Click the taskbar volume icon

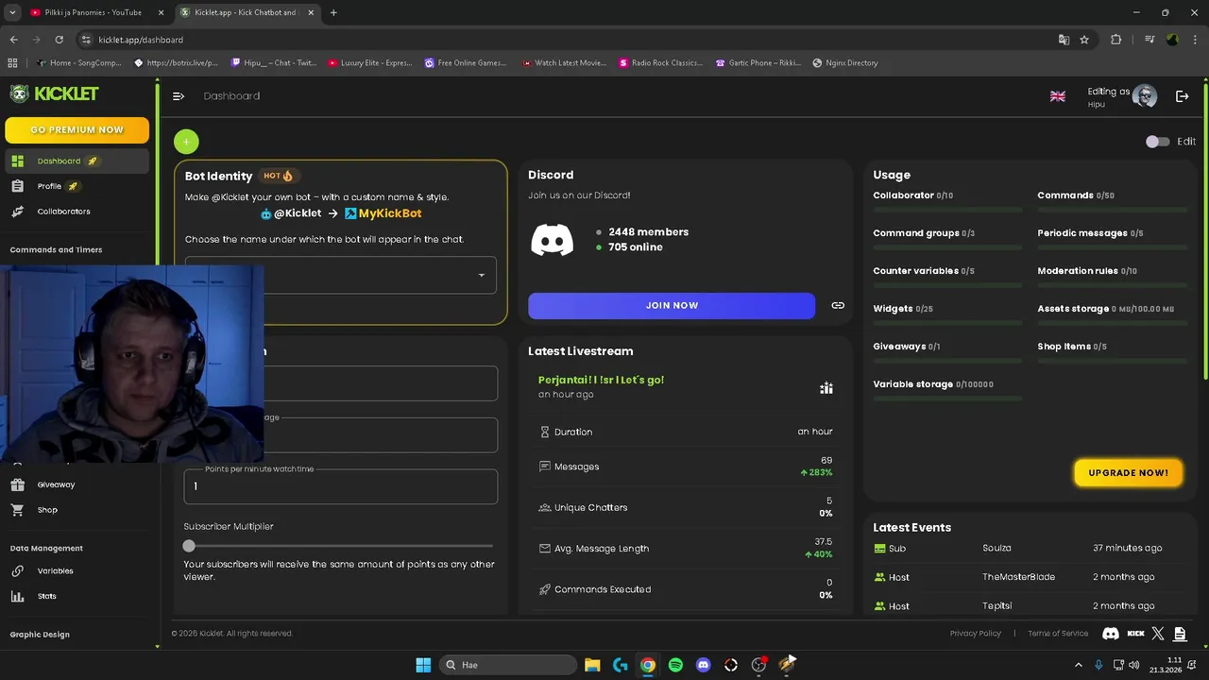(x=1133, y=665)
